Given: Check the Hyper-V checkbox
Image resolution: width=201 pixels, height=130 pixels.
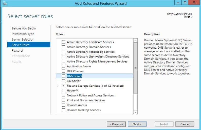Looking at the screenshot, I should pos(63,90).
